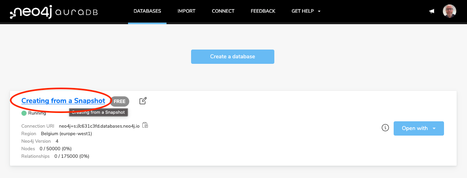Viewport: 467px width, 178px height.
Task: Click the Nodes 0 / 50000 (0%) value
Action: [x=56, y=149]
